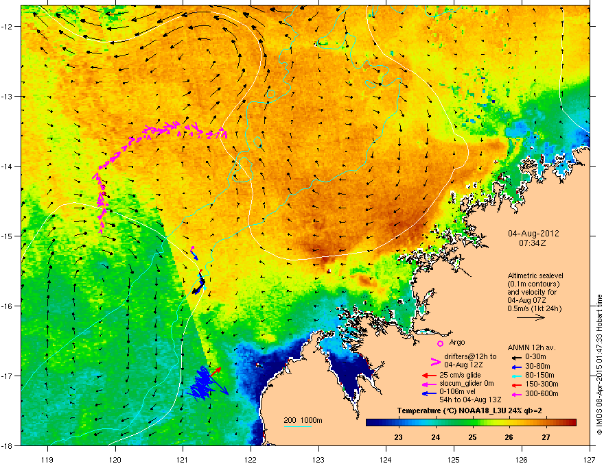Click the longitude axis label 119
The image size is (604, 466).
47,459
